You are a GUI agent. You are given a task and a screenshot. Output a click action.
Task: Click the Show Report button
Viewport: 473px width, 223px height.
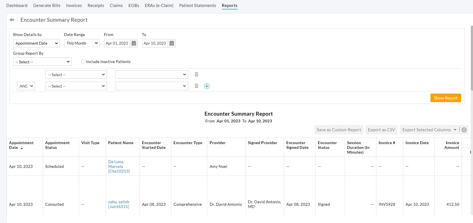[x=445, y=98]
